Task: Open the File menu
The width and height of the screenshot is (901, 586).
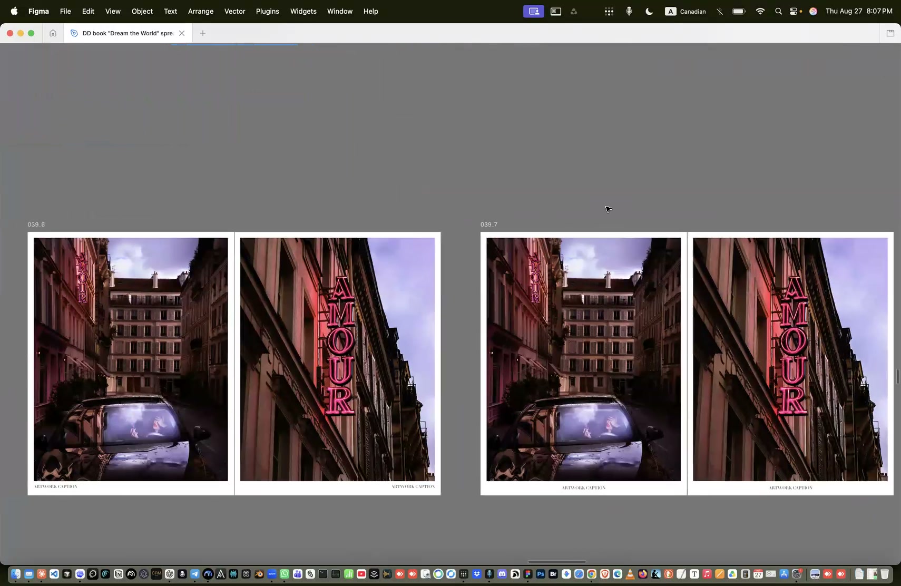Action: [x=65, y=11]
